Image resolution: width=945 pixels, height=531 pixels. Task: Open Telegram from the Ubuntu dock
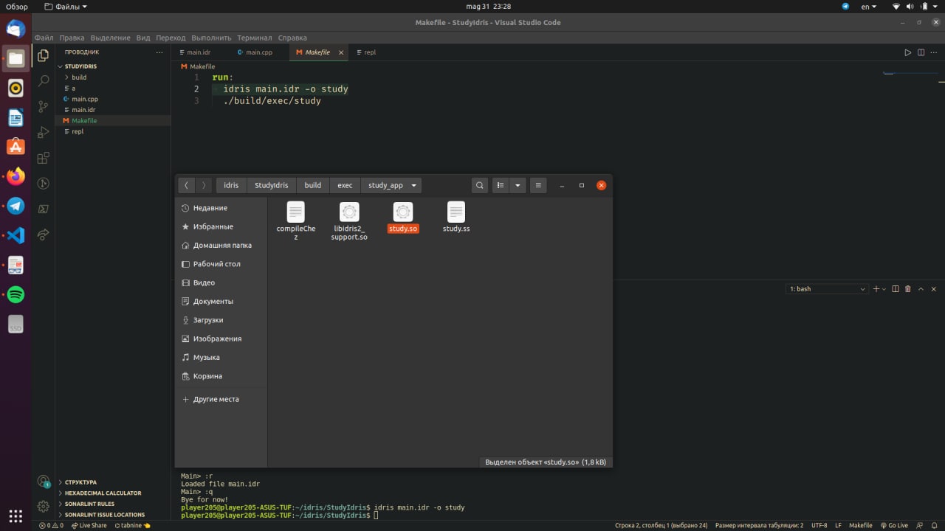[x=16, y=206]
